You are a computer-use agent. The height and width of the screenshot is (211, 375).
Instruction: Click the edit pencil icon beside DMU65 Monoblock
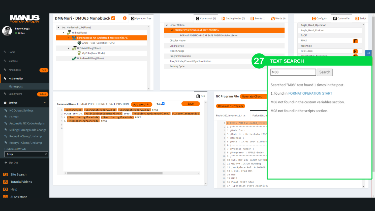pos(113,18)
